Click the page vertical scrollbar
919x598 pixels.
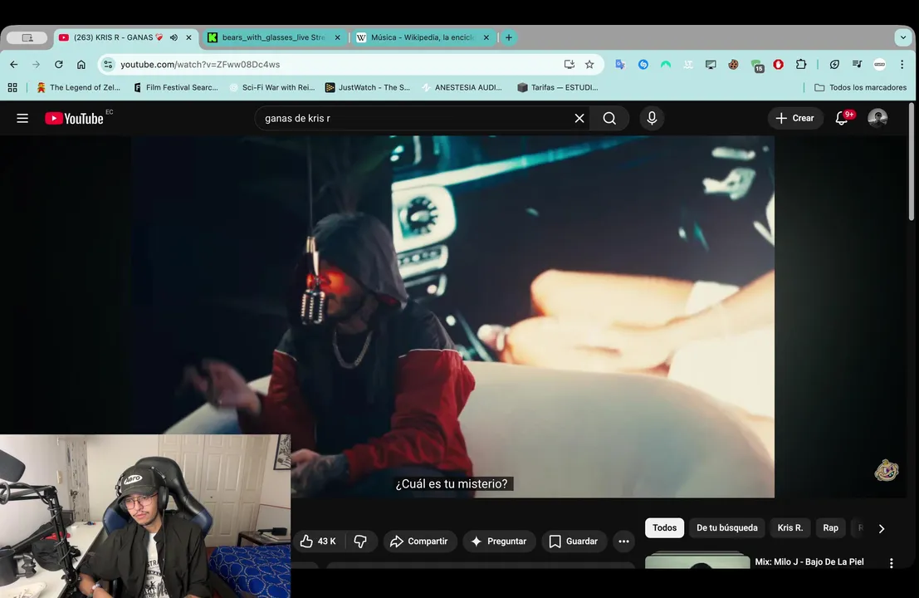tap(912, 163)
